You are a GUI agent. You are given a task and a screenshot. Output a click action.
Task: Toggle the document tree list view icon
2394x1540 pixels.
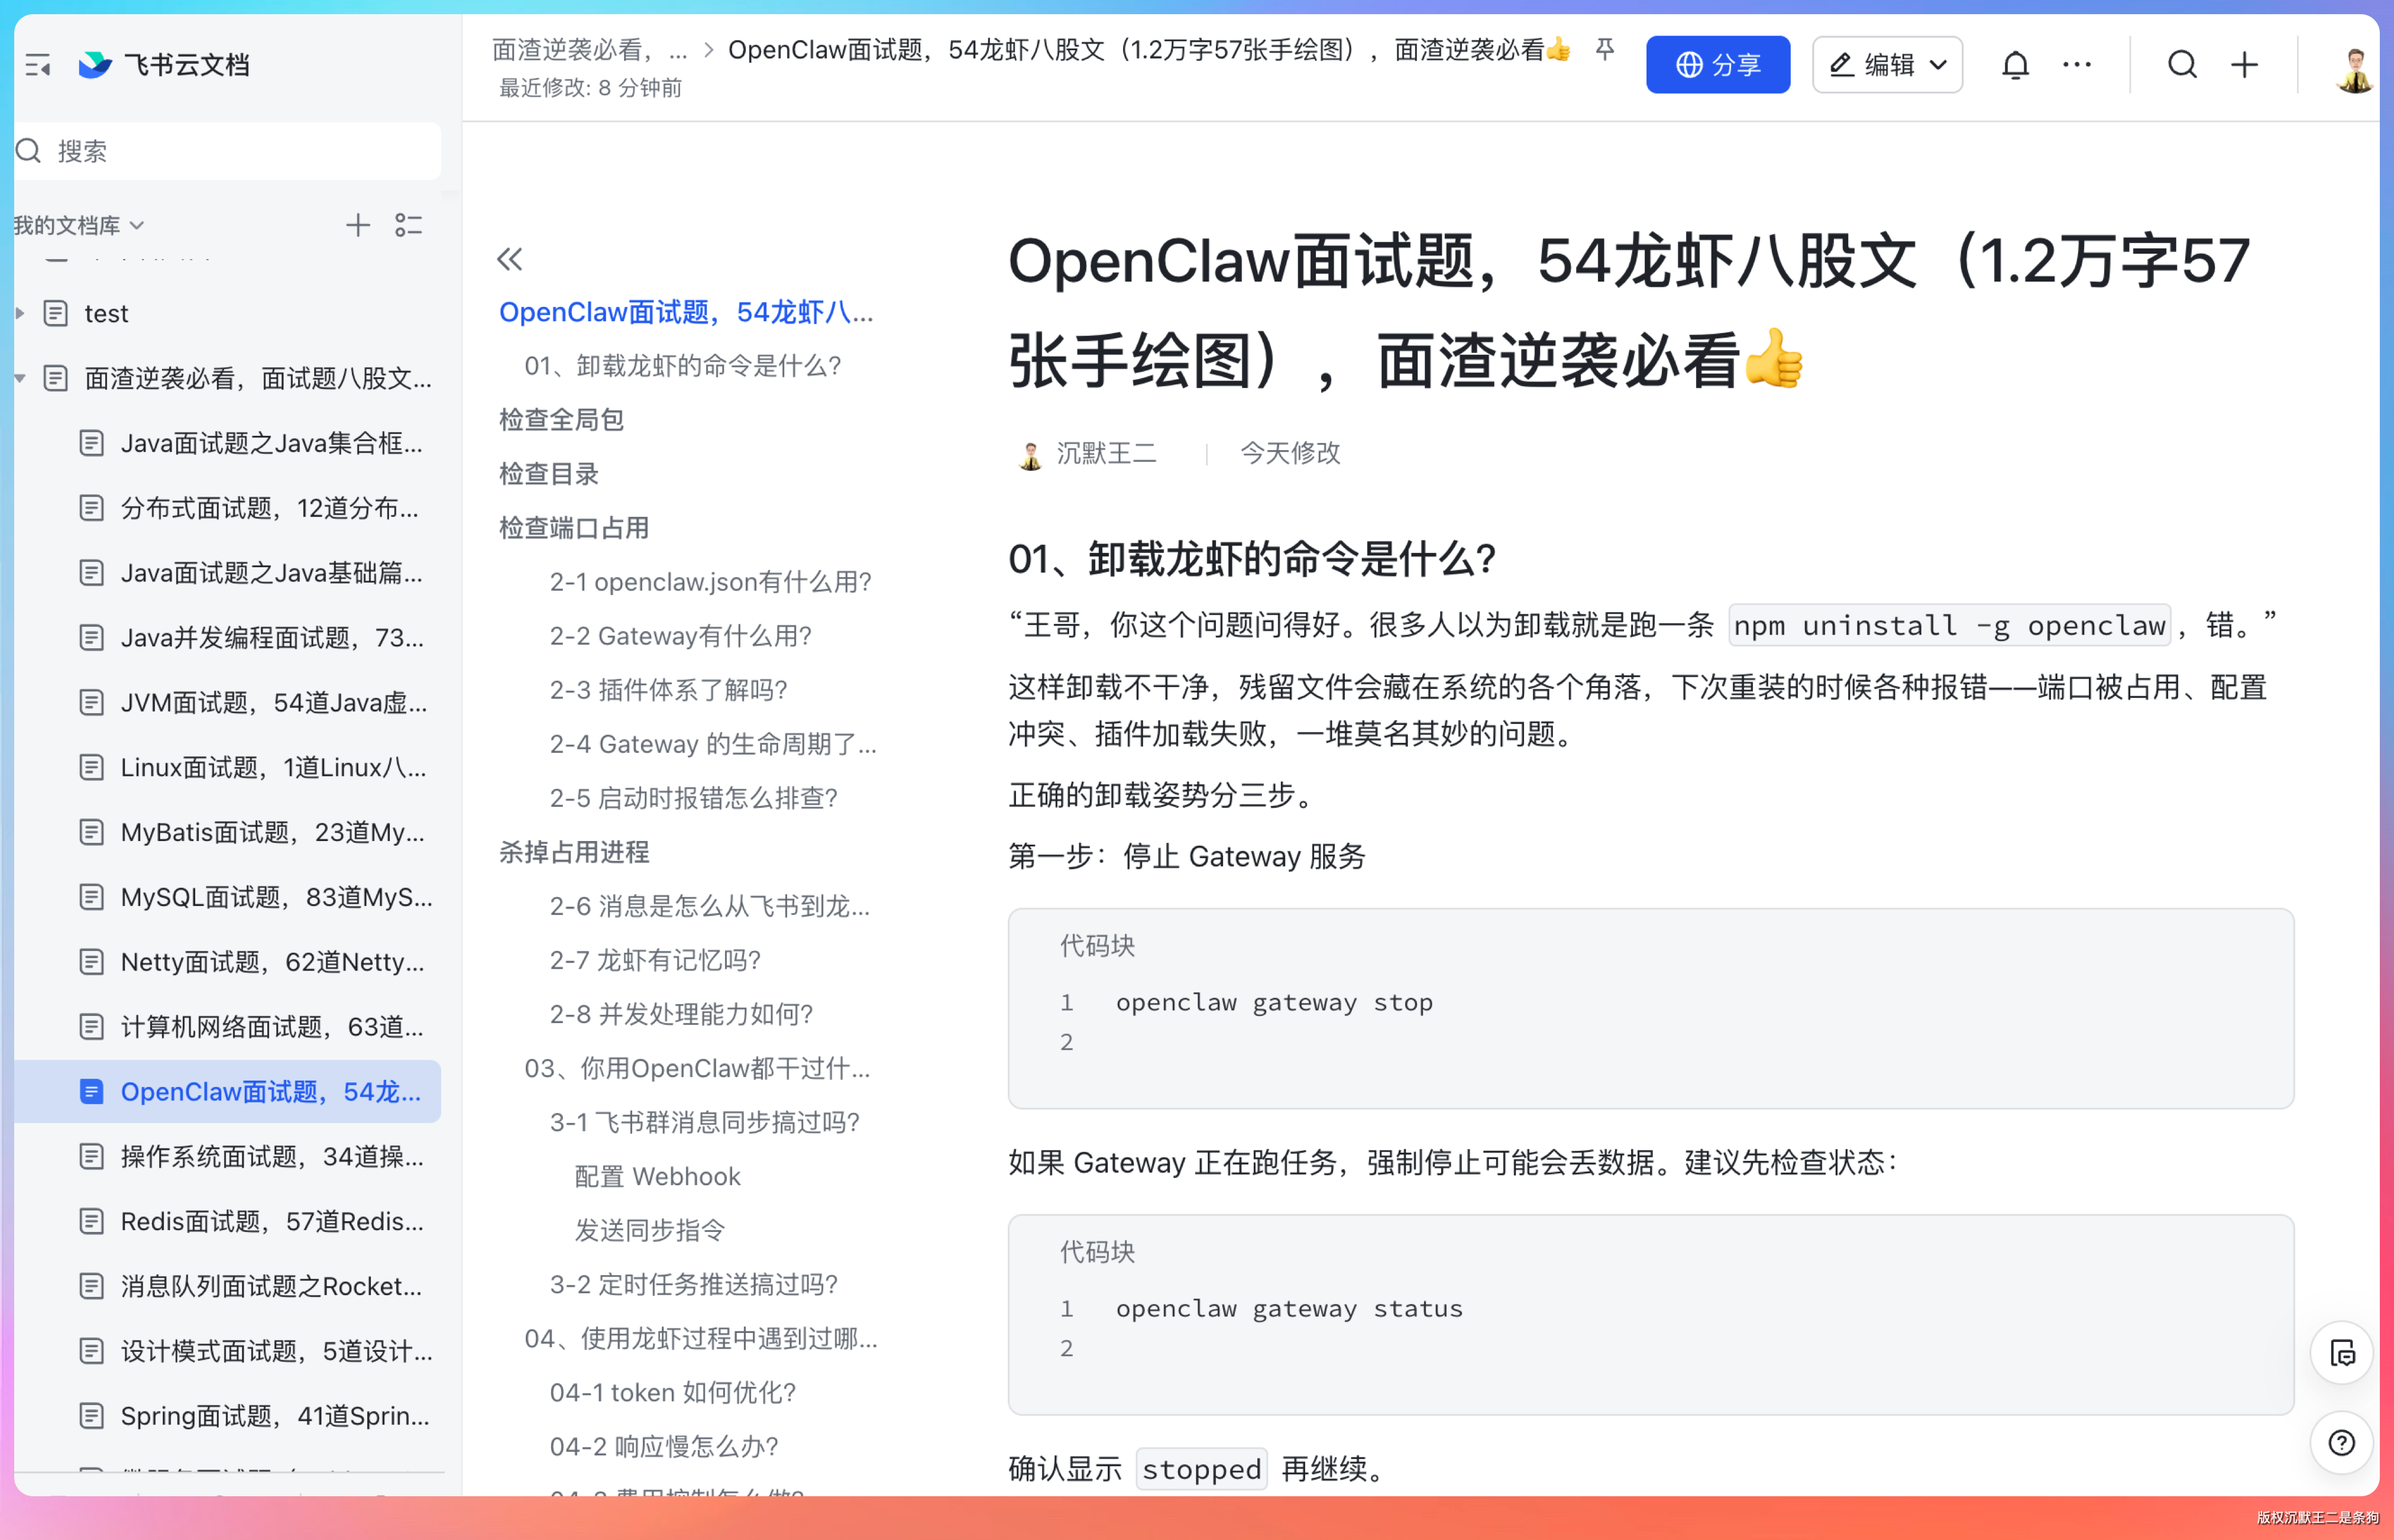408,226
